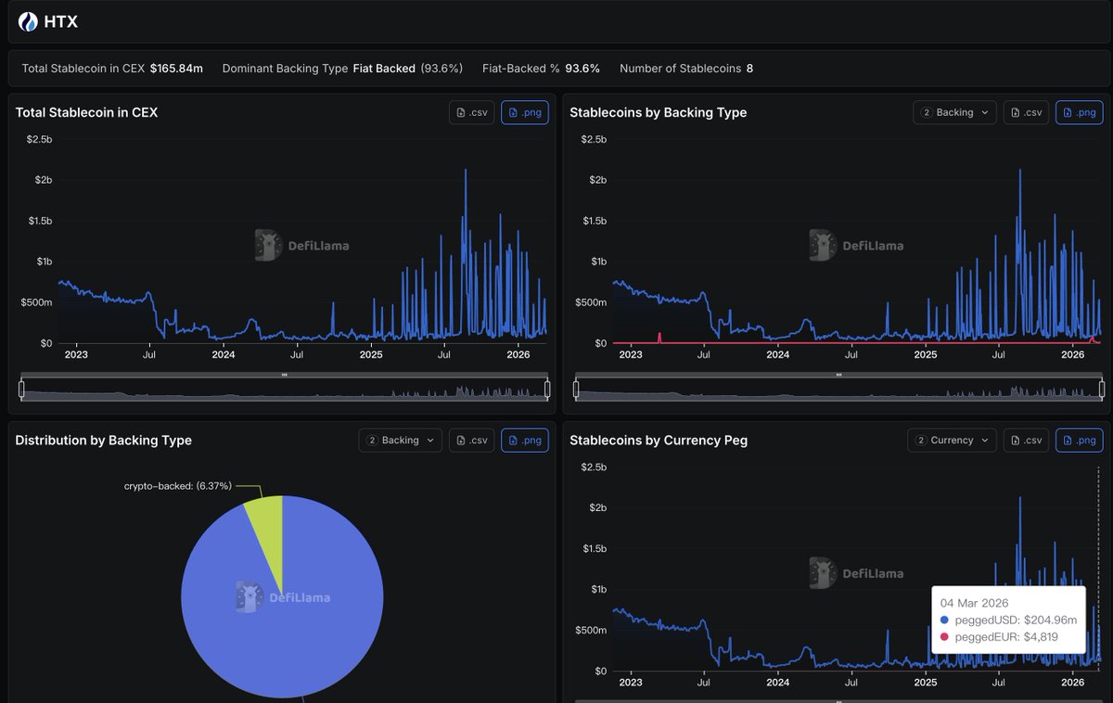This screenshot has width=1113, height=703.
Task: Download Stablecoins by Currency Peg .csv
Action: 1026,441
